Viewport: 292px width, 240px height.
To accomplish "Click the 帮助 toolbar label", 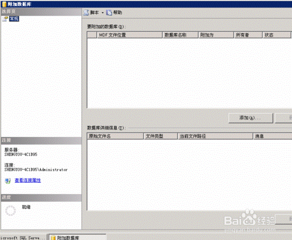I will 117,13.
